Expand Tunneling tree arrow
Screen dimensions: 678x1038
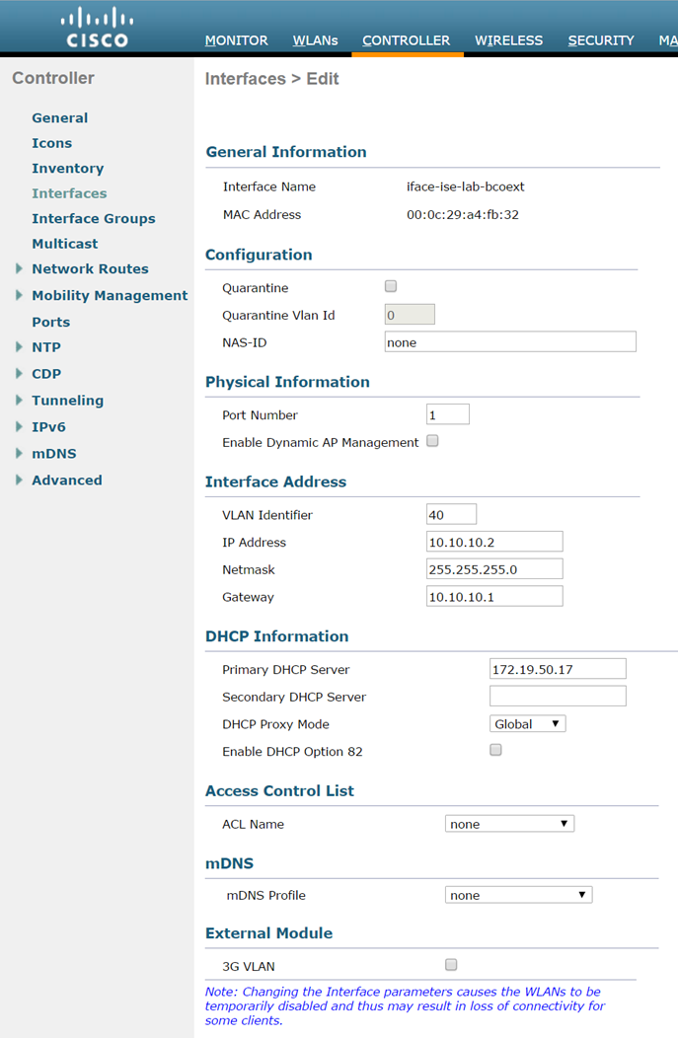click(x=19, y=400)
